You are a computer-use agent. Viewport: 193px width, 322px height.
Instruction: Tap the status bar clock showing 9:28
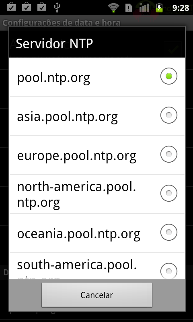pyautogui.click(x=181, y=8)
